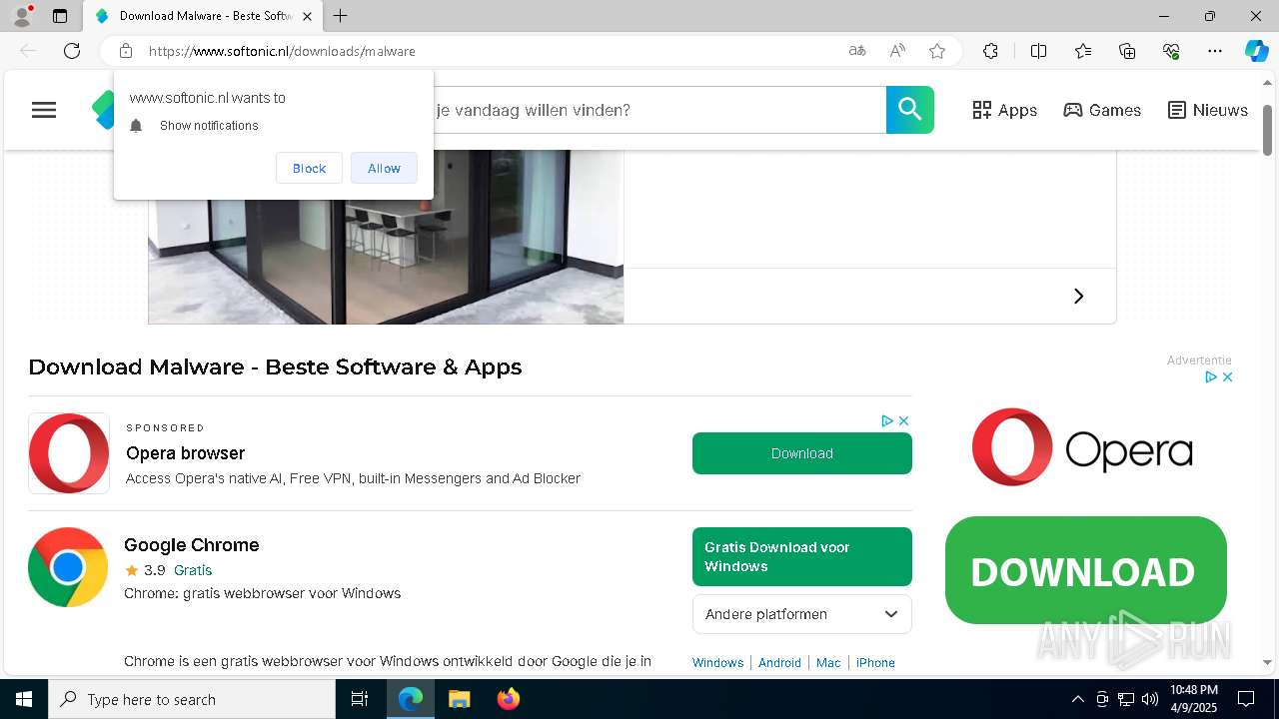1279x719 pixels.
Task: Open the Apps section
Action: point(1005,110)
